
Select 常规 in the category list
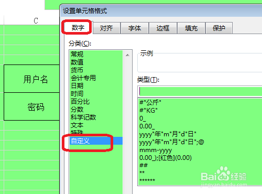click(x=96, y=54)
